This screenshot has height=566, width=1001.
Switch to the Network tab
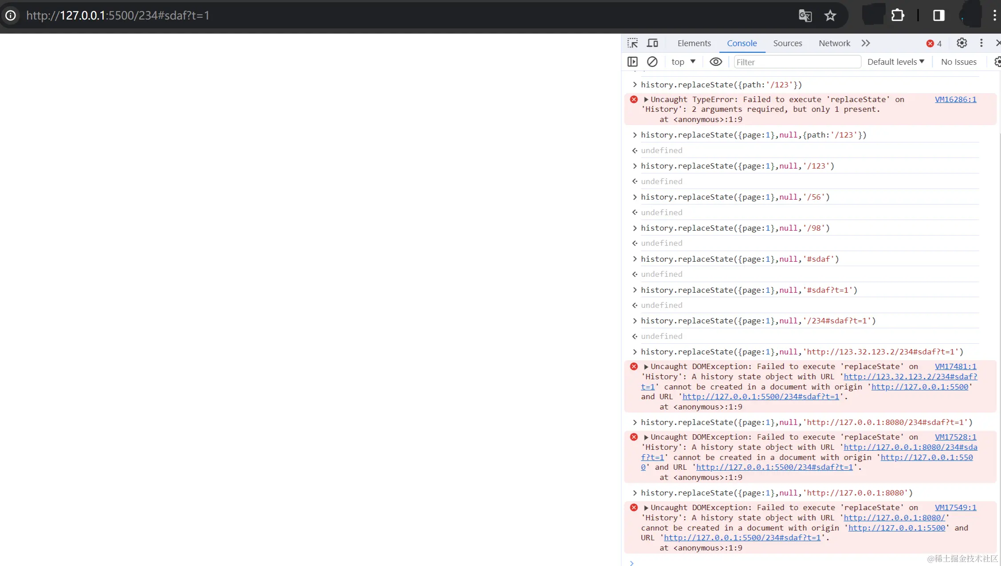click(834, 43)
